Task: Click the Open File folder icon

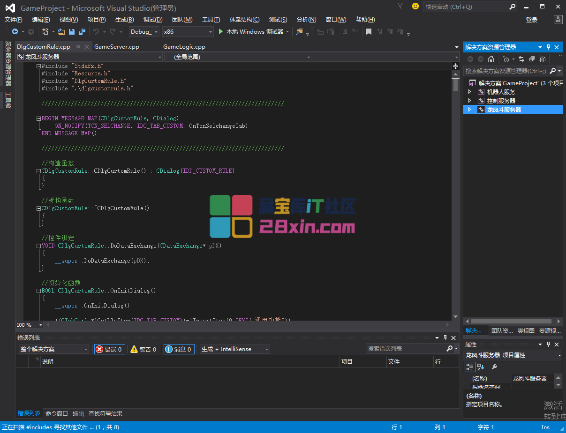Action: (61, 32)
